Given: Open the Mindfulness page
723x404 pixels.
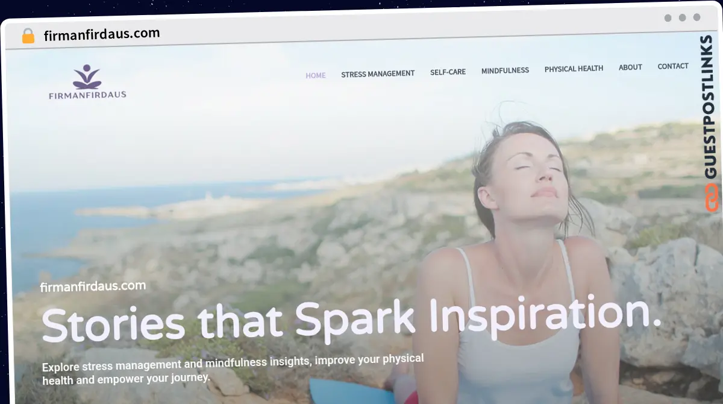Looking at the screenshot, I should click(x=505, y=71).
